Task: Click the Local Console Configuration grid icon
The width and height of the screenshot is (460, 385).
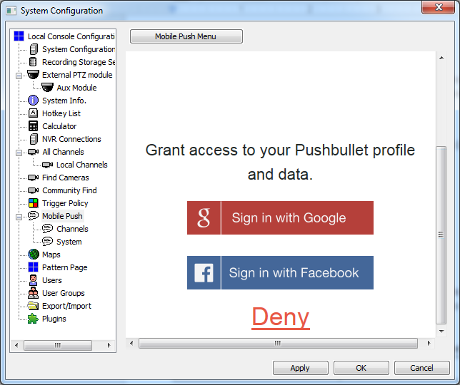Action: tap(19, 36)
